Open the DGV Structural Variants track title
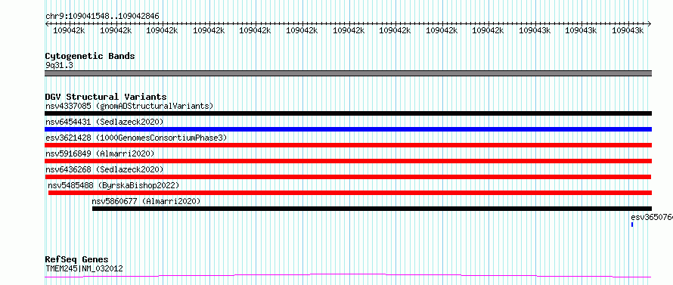 click(106, 97)
